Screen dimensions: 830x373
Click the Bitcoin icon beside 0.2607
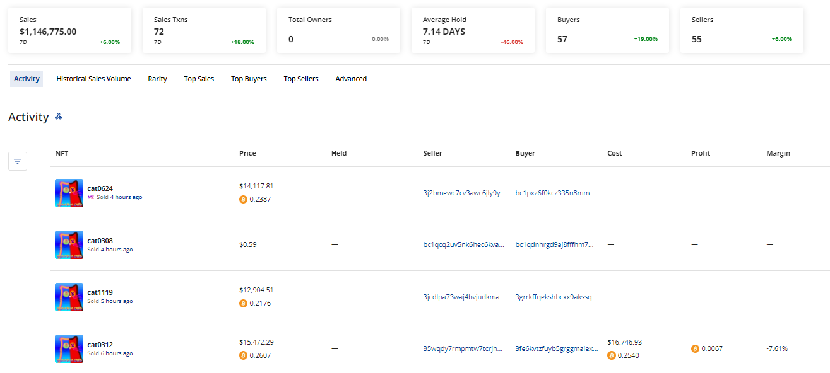click(x=243, y=355)
